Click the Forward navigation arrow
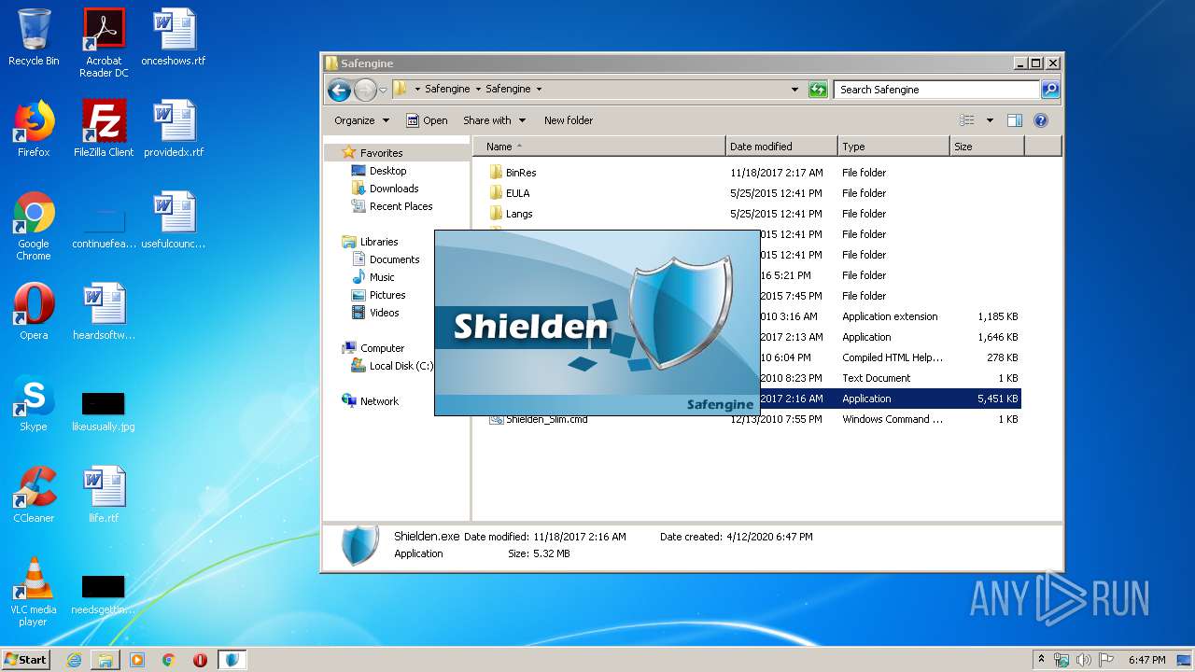This screenshot has height=672, width=1195. pyautogui.click(x=365, y=90)
